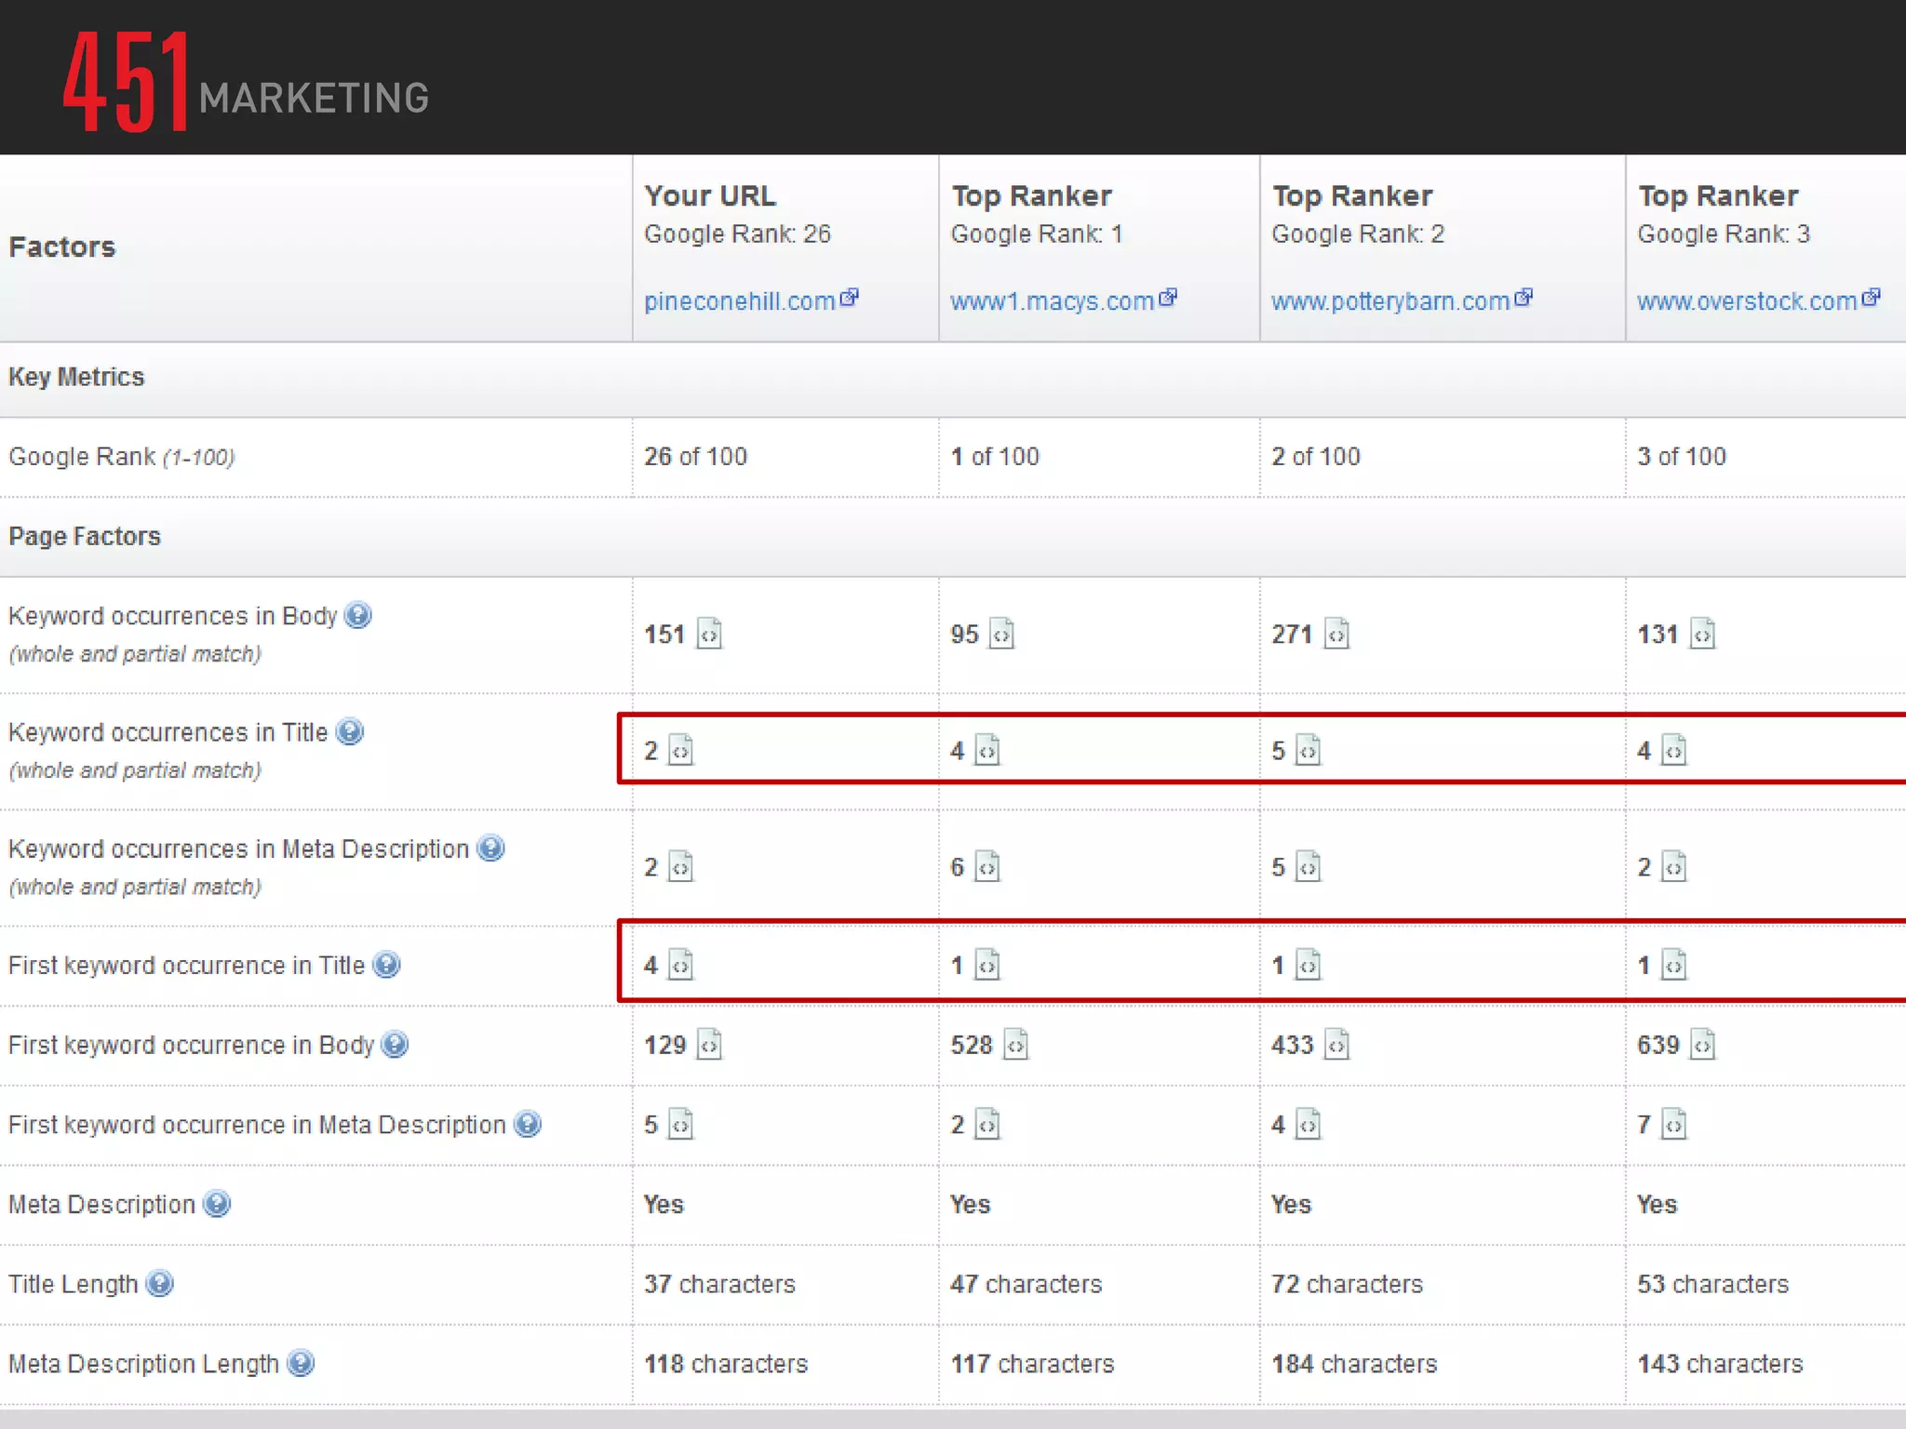This screenshot has width=1906, height=1429.
Task: Open code icon next to macys meta description count 6
Action: point(987,867)
